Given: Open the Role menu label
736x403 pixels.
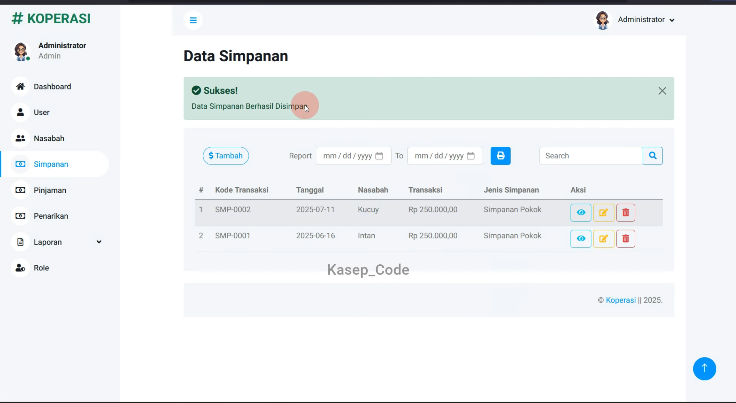Looking at the screenshot, I should coord(41,268).
